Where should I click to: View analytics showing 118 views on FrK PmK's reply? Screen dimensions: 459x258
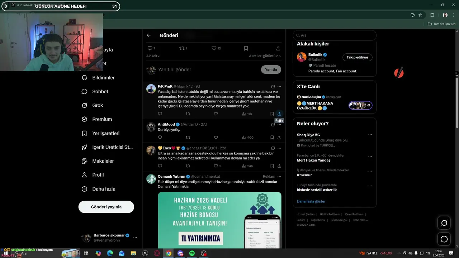coord(247,114)
